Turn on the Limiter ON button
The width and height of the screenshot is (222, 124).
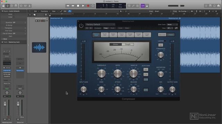[x=161, y=45]
